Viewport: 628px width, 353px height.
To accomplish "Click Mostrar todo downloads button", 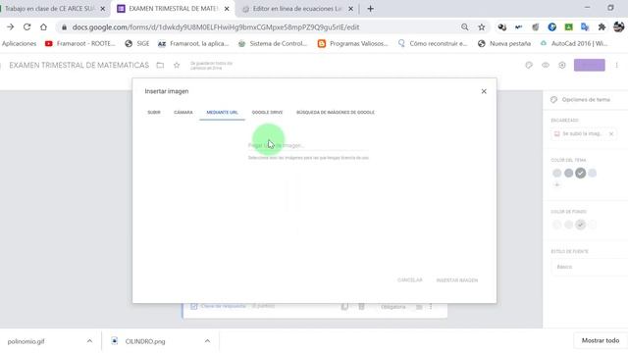I will (x=601, y=340).
